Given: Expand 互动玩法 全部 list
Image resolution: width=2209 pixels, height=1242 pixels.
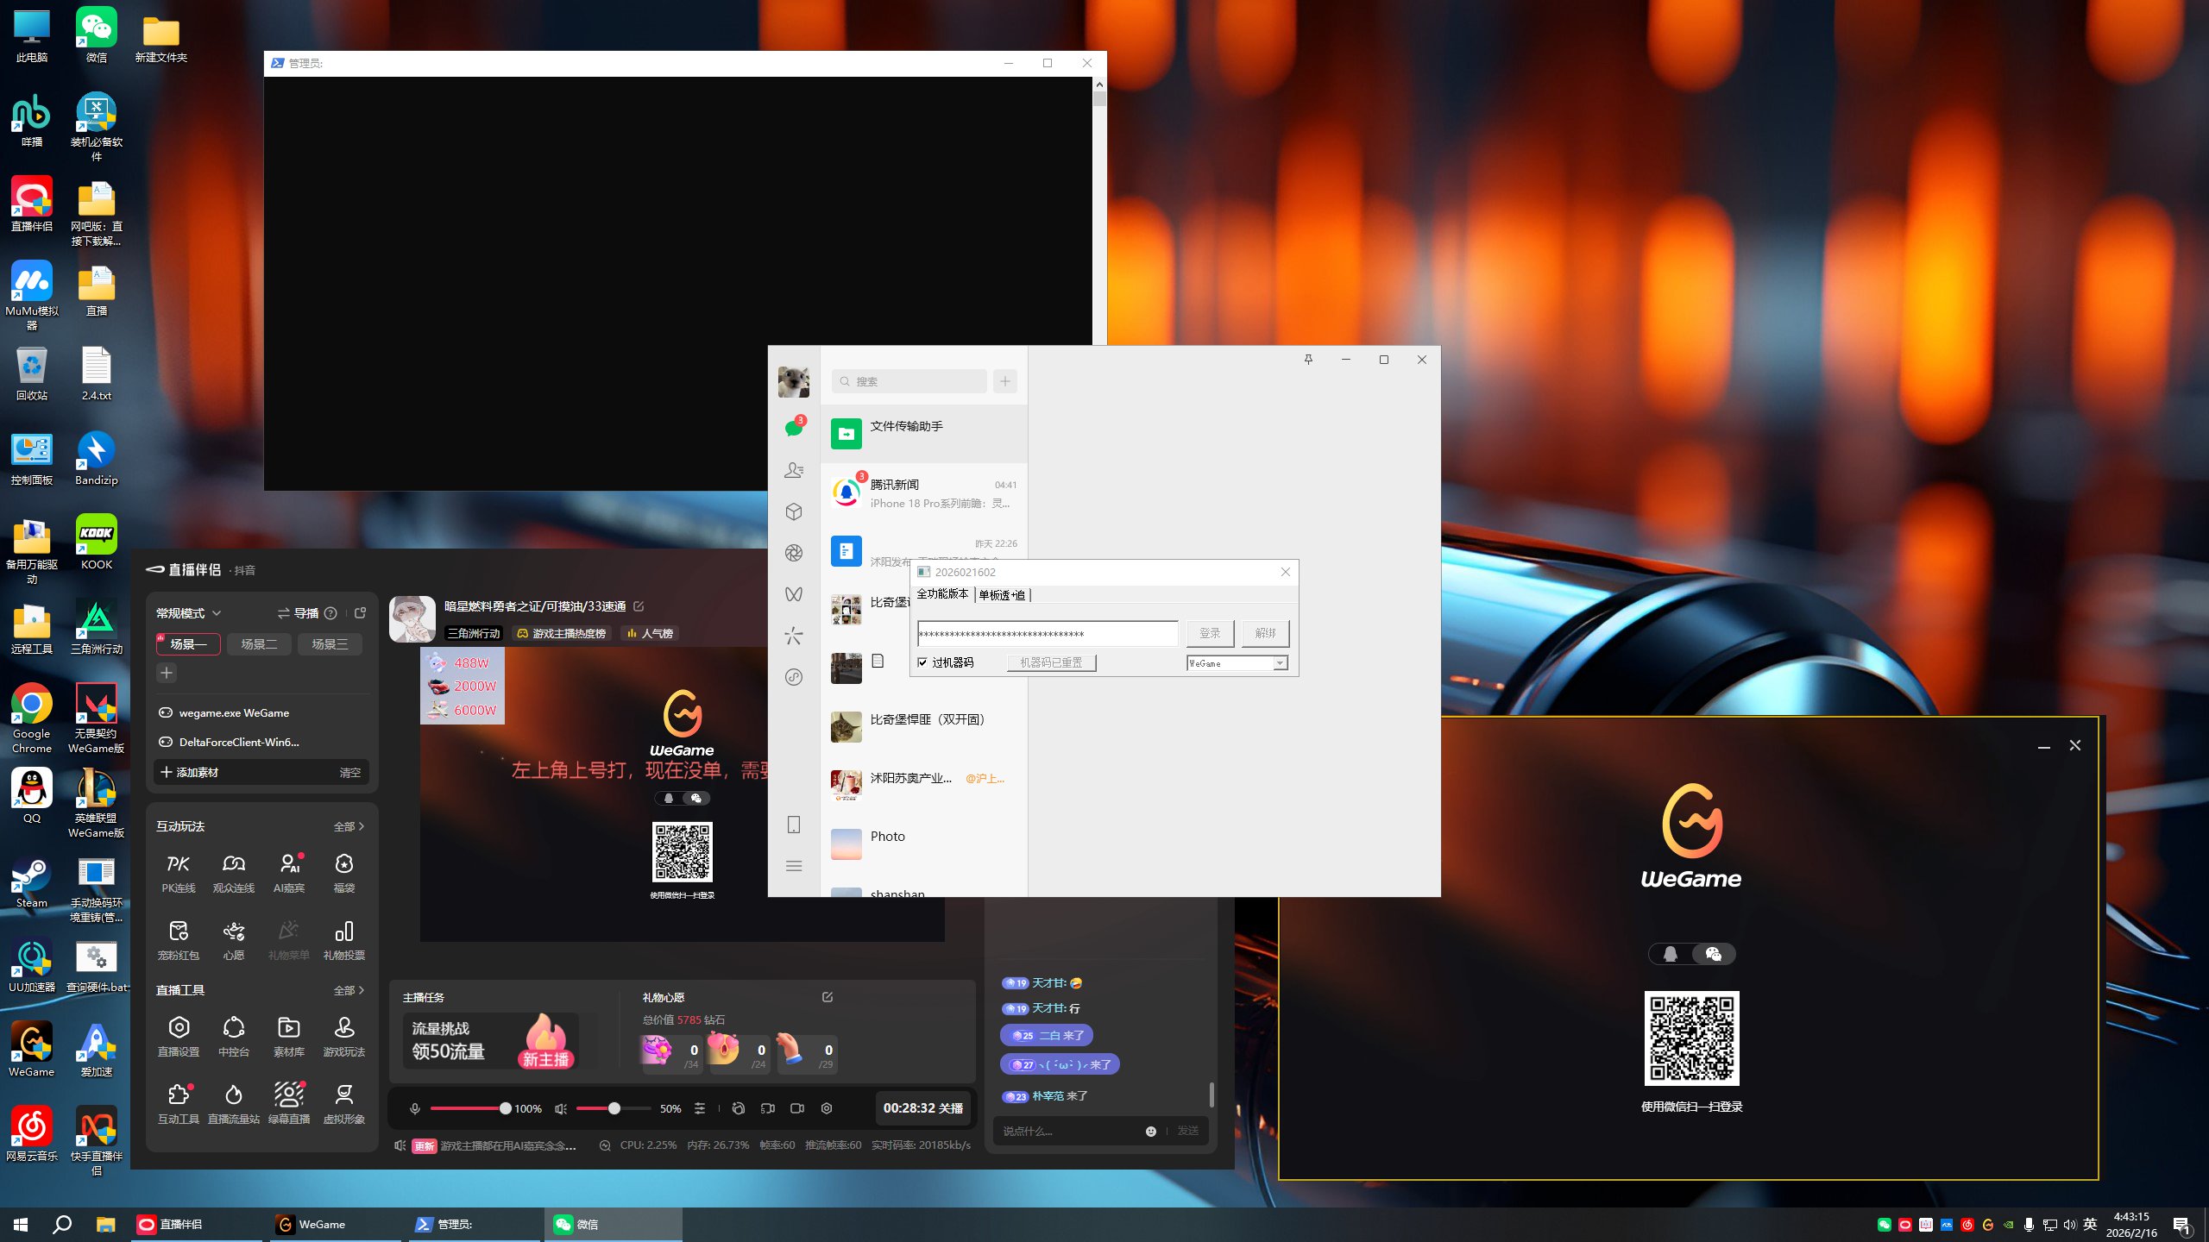Looking at the screenshot, I should tap(349, 826).
